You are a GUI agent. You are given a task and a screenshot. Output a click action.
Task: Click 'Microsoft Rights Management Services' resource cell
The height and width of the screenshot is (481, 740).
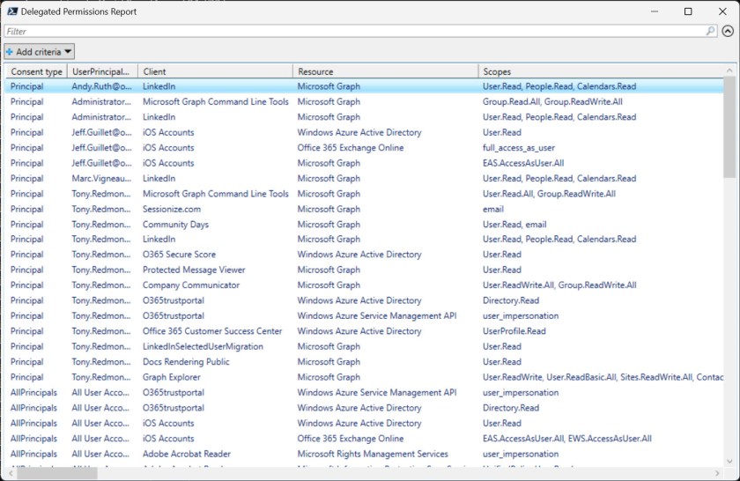pyautogui.click(x=373, y=454)
